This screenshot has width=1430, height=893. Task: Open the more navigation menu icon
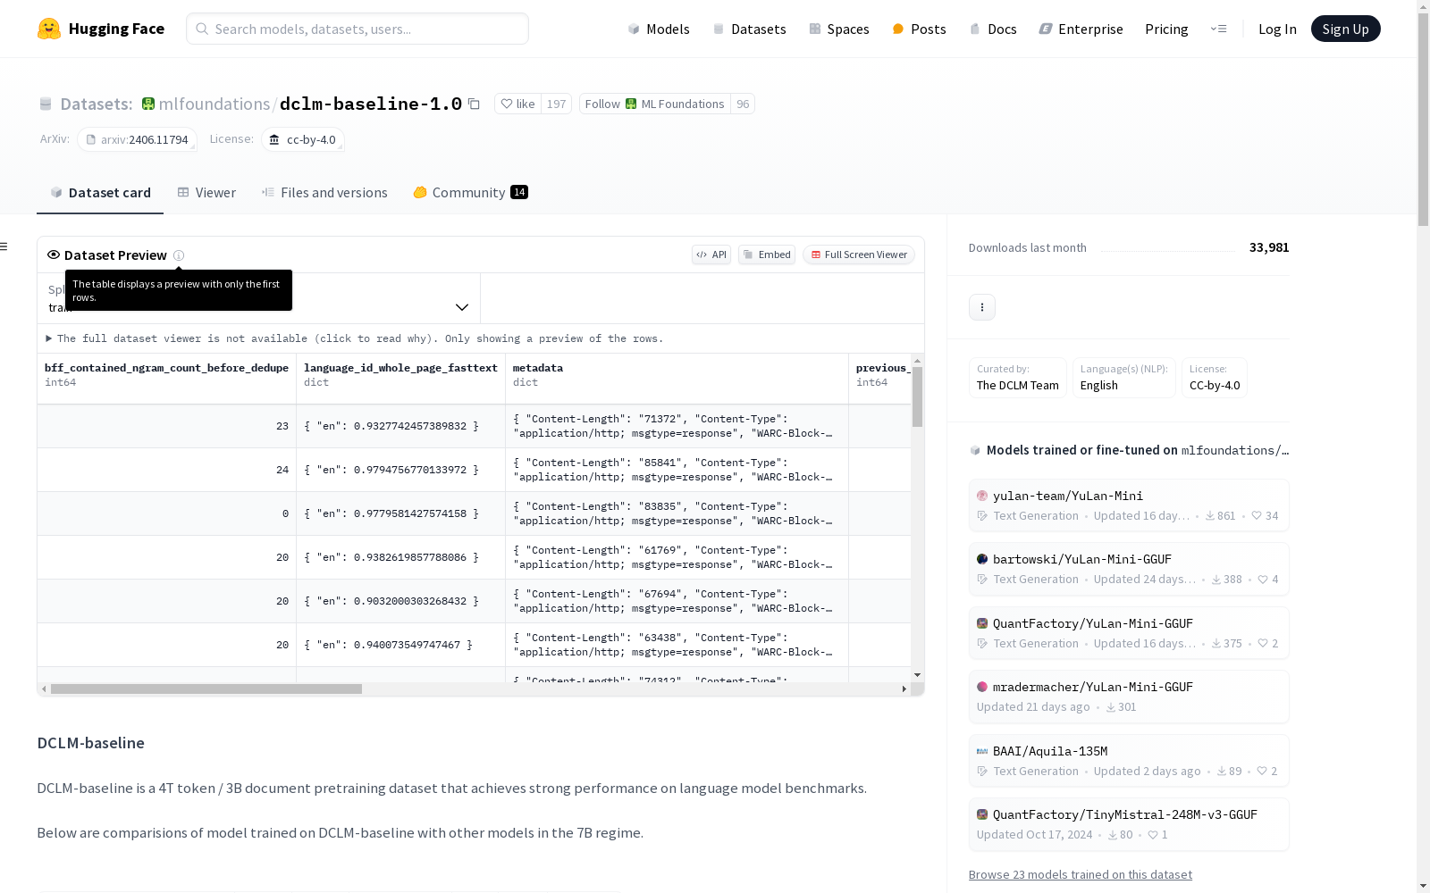click(x=1218, y=29)
